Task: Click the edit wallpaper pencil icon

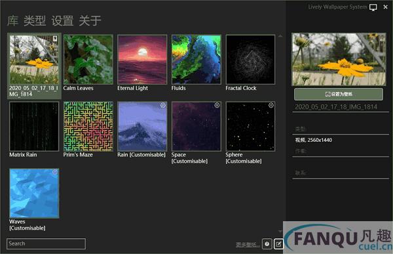Action: (278, 244)
